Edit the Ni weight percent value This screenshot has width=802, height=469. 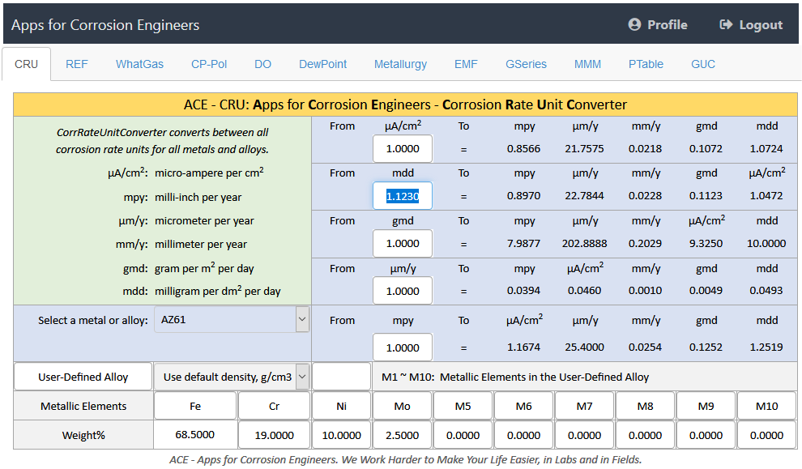342,435
